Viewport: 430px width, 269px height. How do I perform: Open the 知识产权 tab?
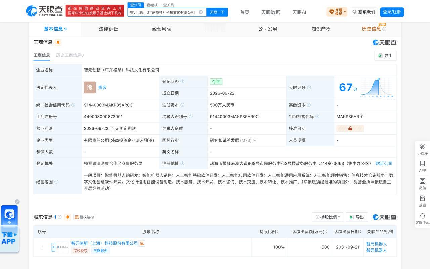[x=321, y=29]
